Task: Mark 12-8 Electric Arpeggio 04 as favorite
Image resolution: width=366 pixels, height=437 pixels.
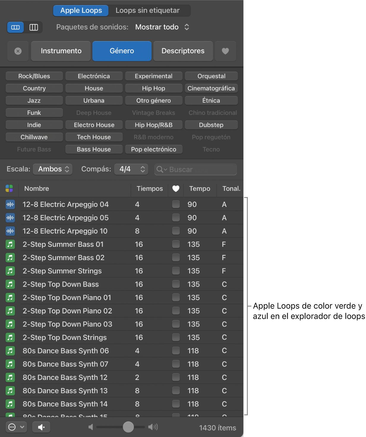Action: (176, 204)
